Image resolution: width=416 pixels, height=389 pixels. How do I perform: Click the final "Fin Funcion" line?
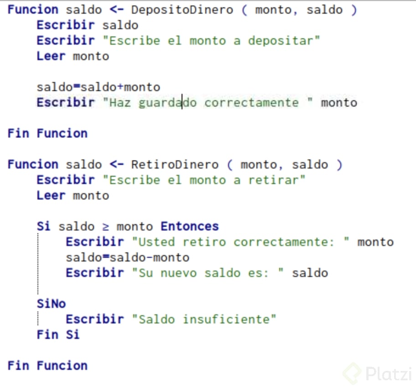click(x=47, y=366)
